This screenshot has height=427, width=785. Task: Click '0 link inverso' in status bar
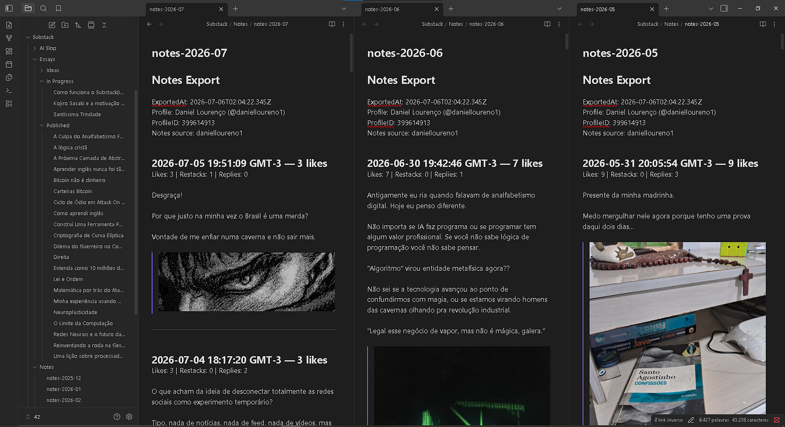(668, 419)
